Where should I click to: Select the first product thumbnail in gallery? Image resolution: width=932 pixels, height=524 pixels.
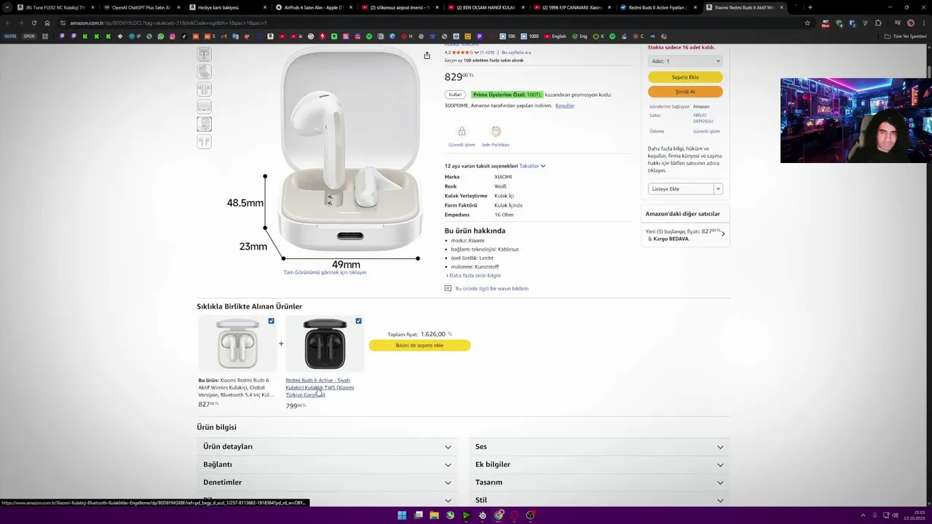pyautogui.click(x=204, y=55)
